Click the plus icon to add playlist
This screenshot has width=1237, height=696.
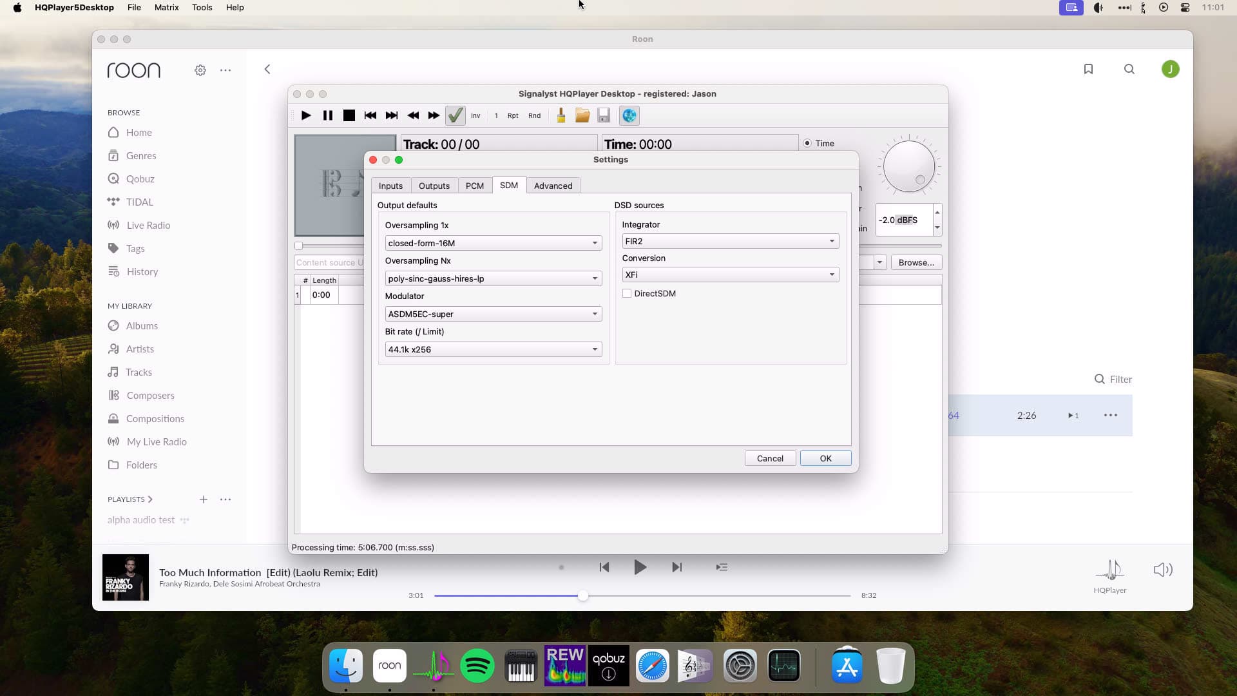[204, 499]
